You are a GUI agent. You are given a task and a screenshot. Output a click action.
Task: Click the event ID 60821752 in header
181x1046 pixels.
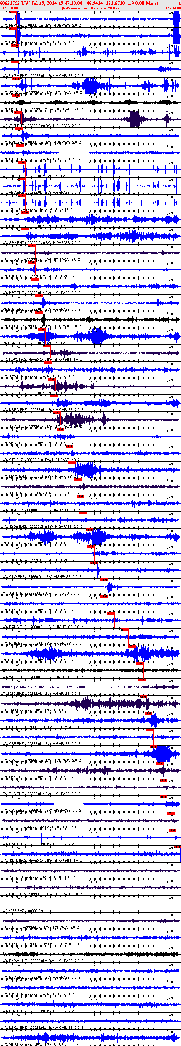(x=10, y=3)
